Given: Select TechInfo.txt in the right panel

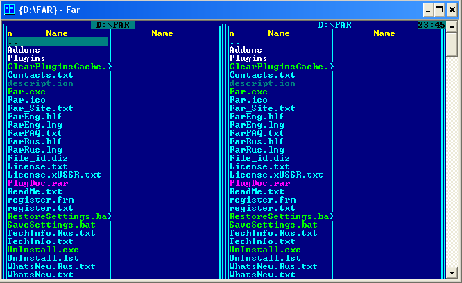Looking at the screenshot, I should pos(262,241).
